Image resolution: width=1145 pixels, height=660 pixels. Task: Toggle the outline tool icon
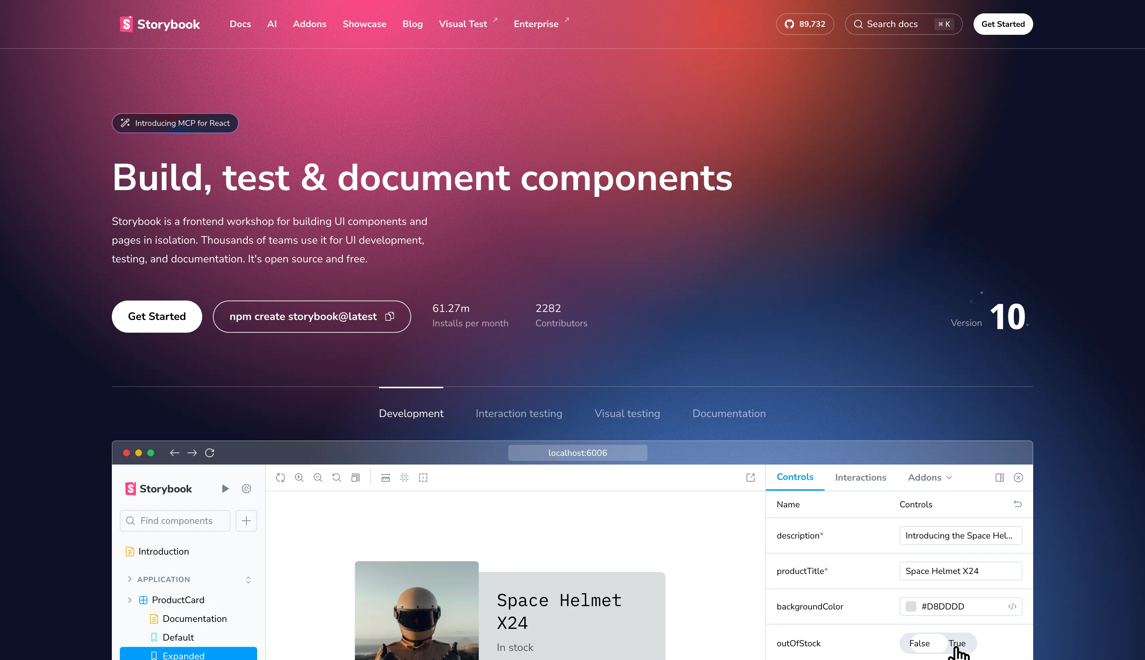(423, 477)
